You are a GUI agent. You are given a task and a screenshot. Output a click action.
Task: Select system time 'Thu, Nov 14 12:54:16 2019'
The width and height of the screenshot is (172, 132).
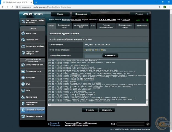coord(97,45)
